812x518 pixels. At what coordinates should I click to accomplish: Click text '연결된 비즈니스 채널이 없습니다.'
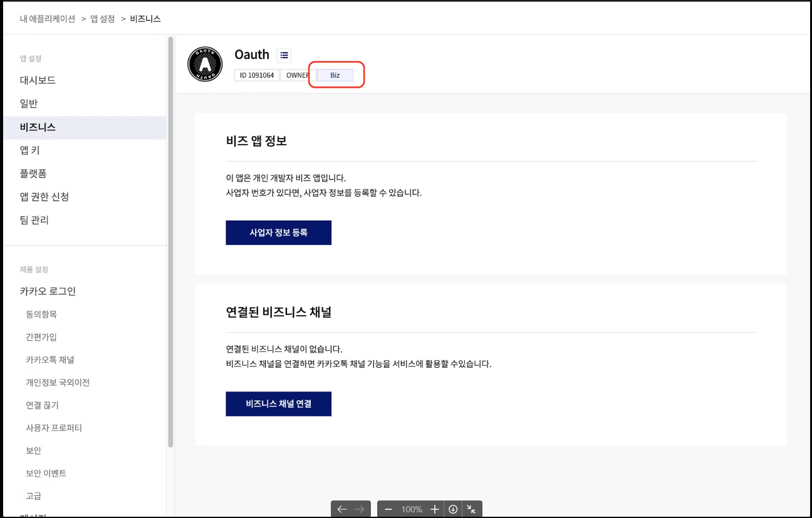pyautogui.click(x=284, y=349)
